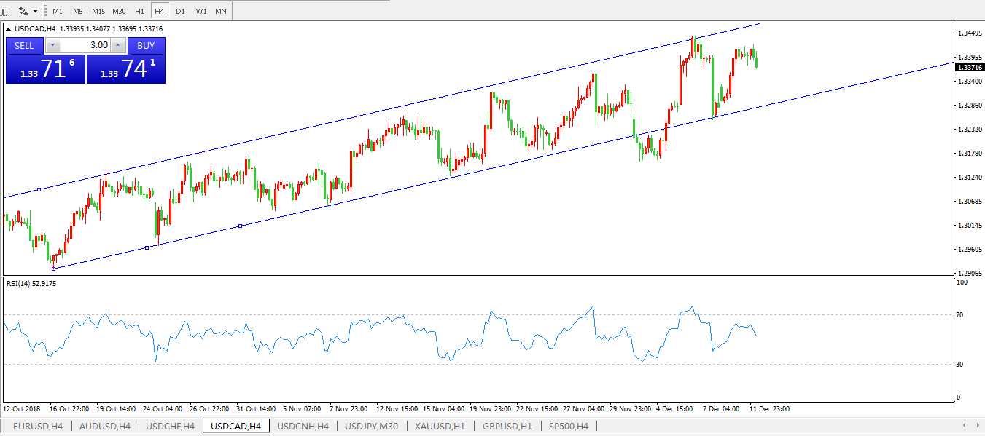Set timeframe to W1 weekly
985x436 pixels.
200,11
